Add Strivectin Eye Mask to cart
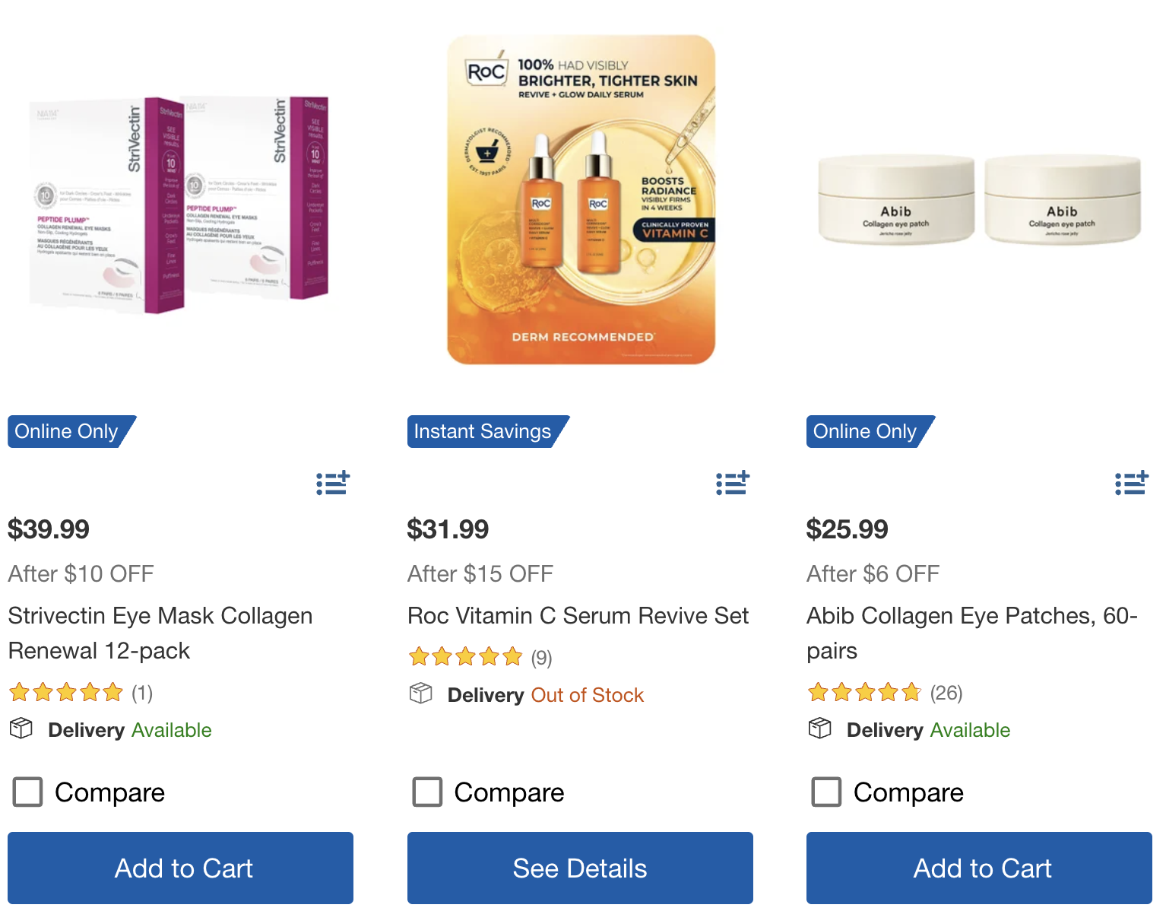The height and width of the screenshot is (911, 1166). (x=180, y=868)
